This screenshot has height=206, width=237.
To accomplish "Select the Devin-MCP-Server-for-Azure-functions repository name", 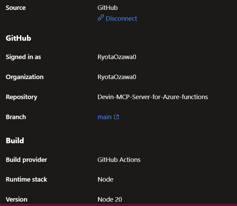I will [153, 97].
